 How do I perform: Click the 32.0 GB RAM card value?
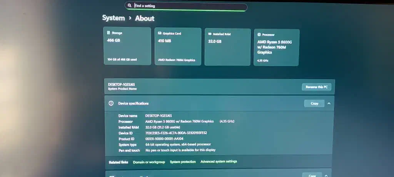point(215,41)
